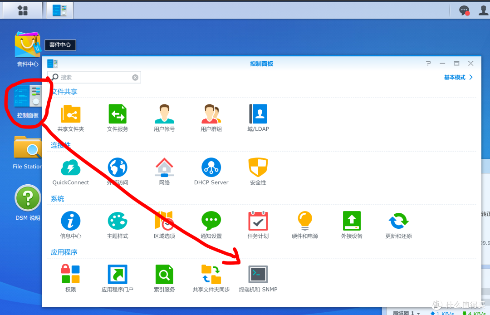Open DSM 说明 help desktop icon
This screenshot has height=315, width=490.
[28, 203]
